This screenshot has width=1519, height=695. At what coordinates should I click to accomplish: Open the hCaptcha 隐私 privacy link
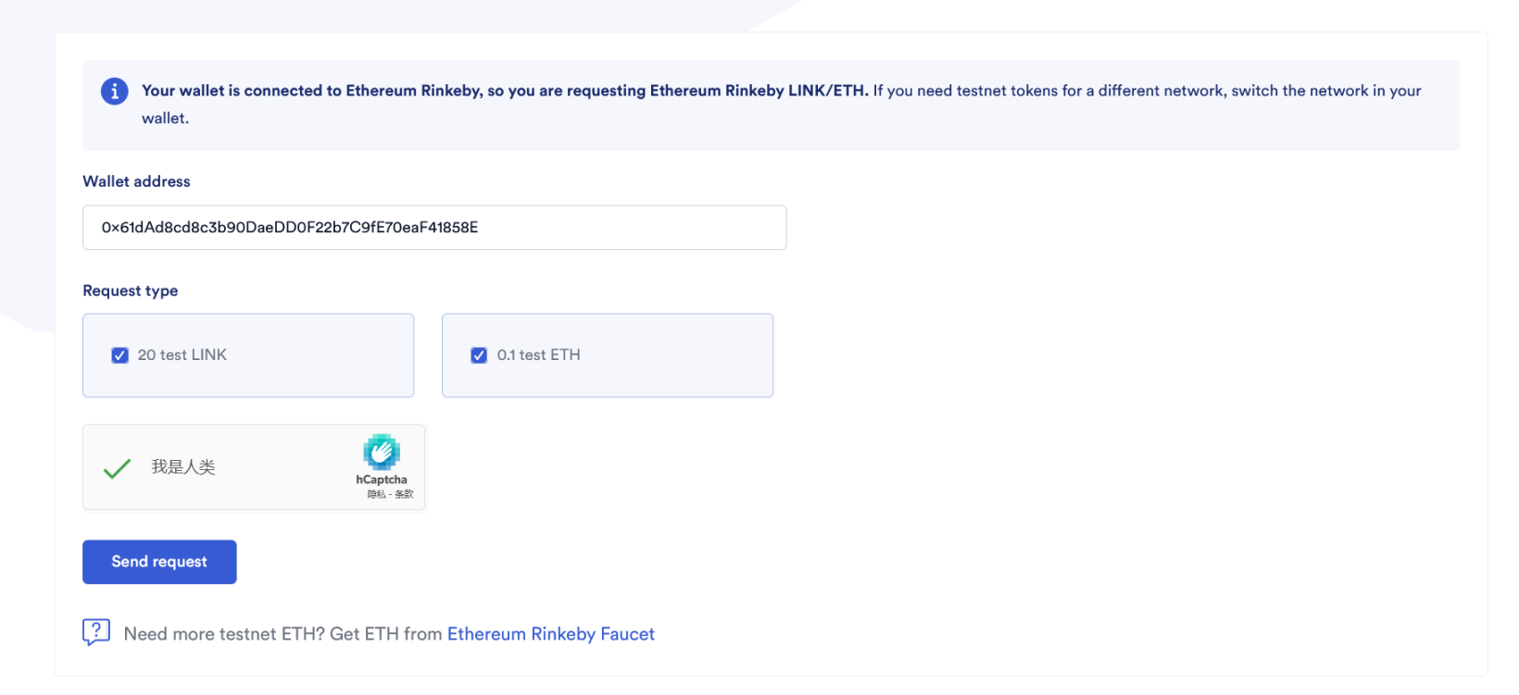375,494
